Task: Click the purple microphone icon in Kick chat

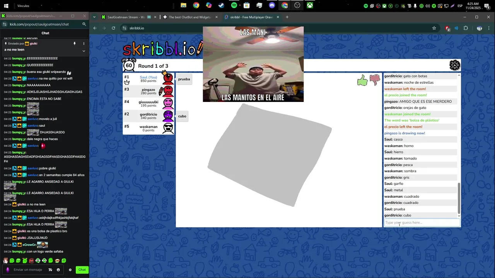Action: 7,270
